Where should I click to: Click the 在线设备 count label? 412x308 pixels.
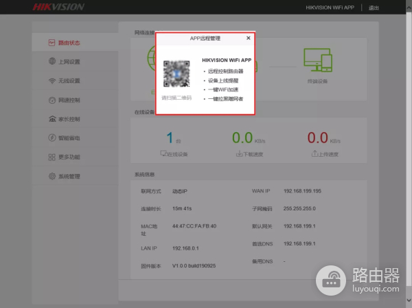click(x=176, y=153)
